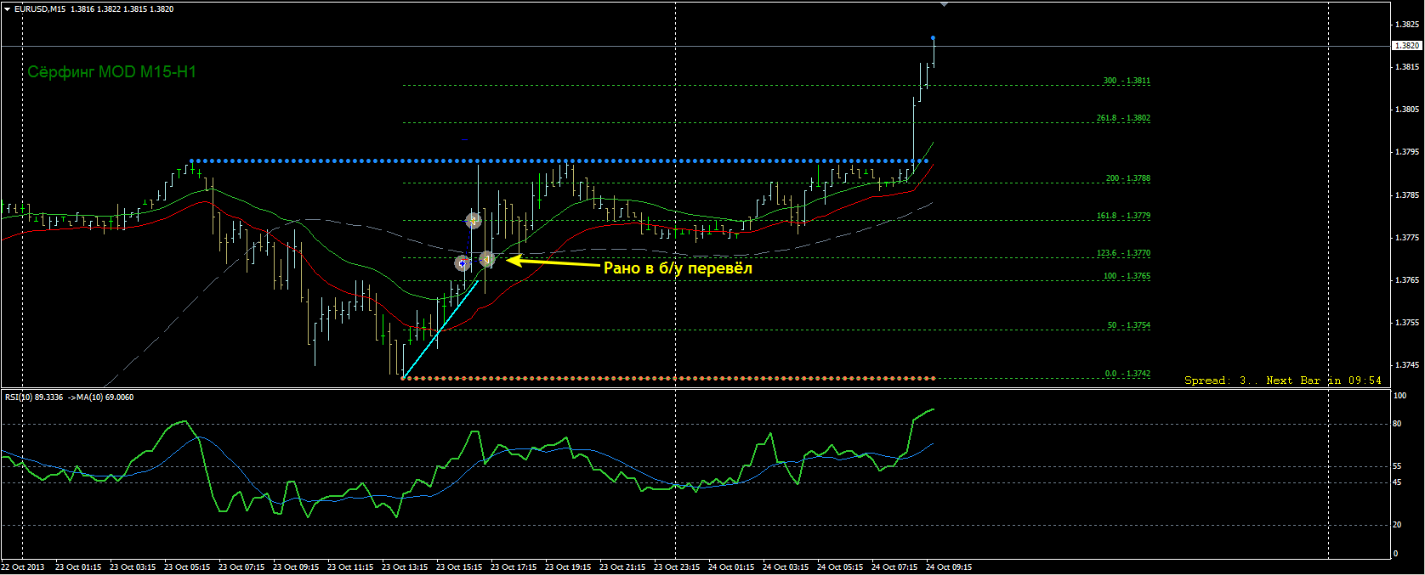Click RSI scale value 55

pos(1398,466)
